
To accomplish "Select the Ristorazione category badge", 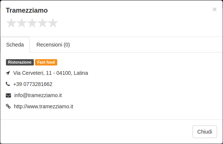I will tap(20, 62).
